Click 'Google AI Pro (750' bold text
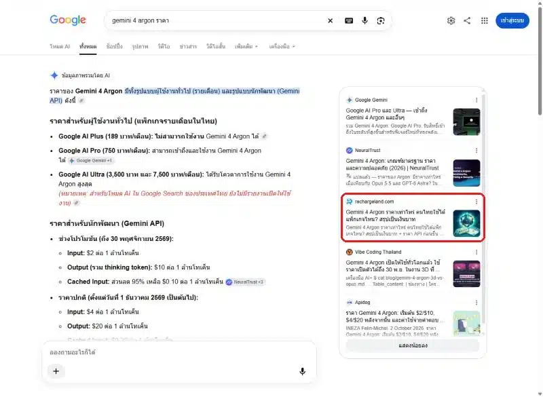The width and height of the screenshot is (543, 397). click(x=104, y=151)
